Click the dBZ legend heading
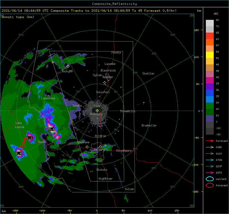Viewport: 229px width, 214px height. pyautogui.click(x=216, y=13)
